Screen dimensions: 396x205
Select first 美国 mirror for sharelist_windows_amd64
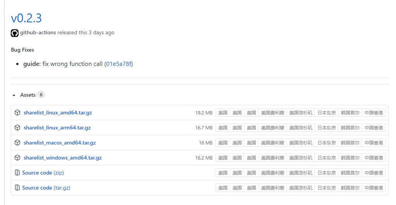(223, 158)
